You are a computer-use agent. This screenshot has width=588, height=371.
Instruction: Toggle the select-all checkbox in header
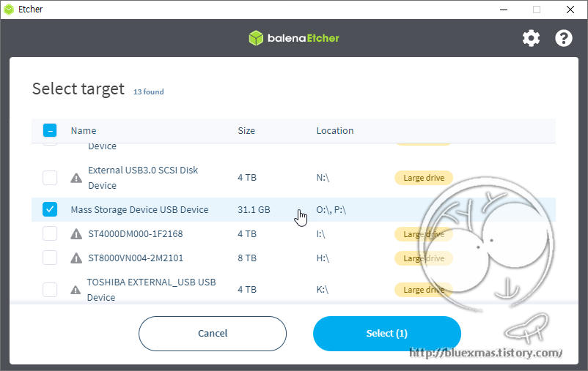(50, 130)
